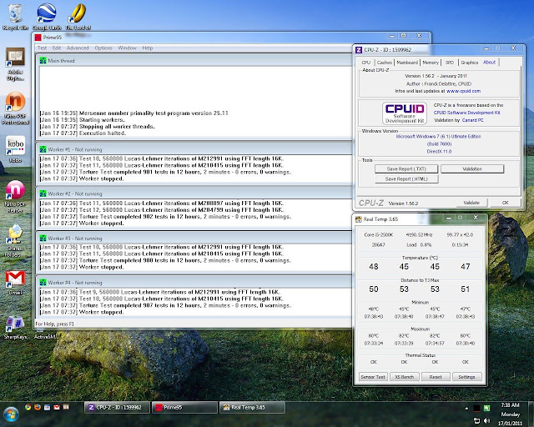This screenshot has width=534, height=427.
Task: Switch to Prime95 taskbar button
Action: coord(184,408)
